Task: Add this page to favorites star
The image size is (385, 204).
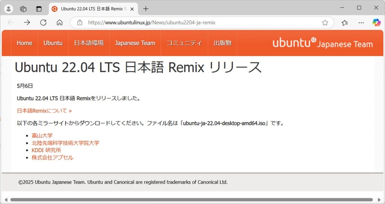Action: 325,23
